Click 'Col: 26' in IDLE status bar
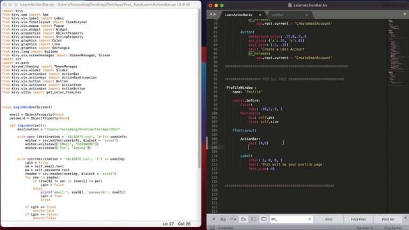 tap(184, 224)
